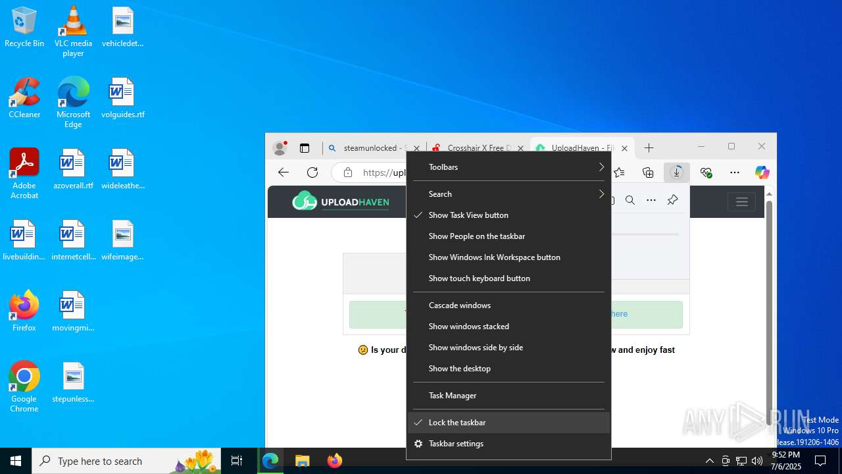This screenshot has height=474, width=842.
Task: Toggle Lock the taskbar option
Action: 508,423
